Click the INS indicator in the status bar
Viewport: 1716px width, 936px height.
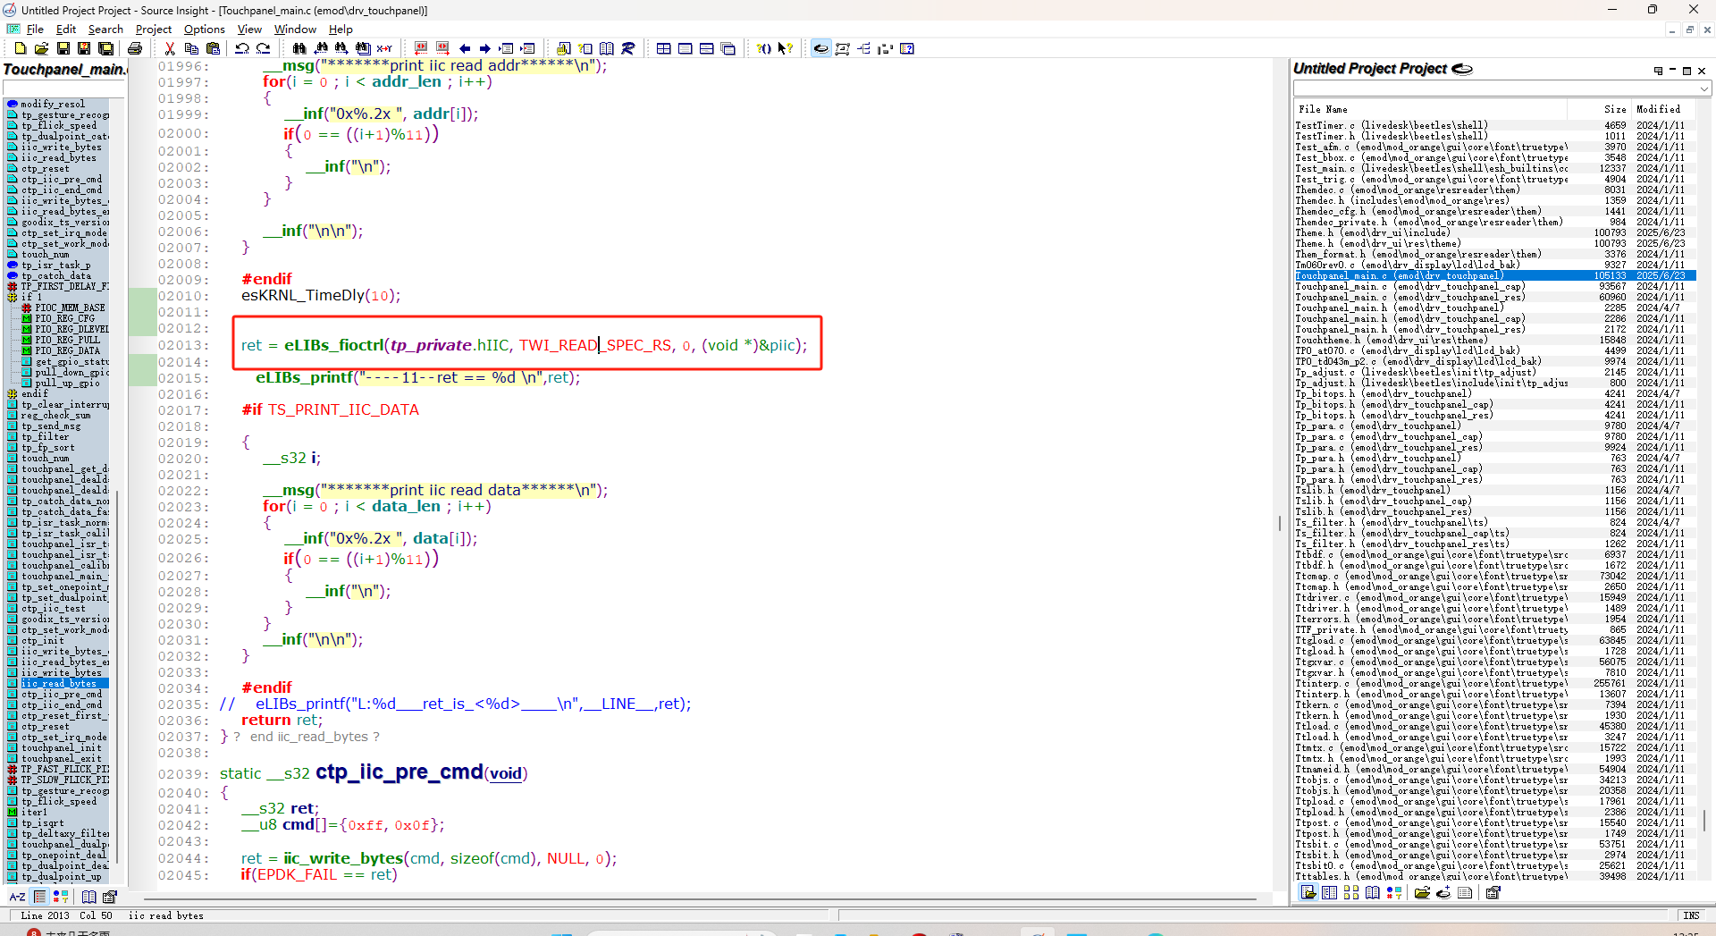click(x=1691, y=915)
